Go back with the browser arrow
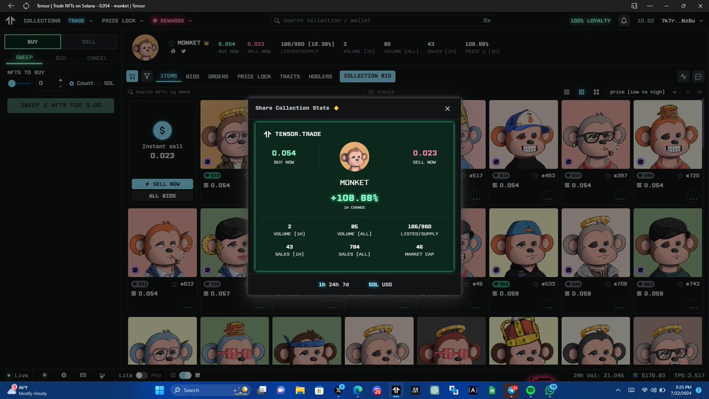Viewport: 709px width, 399px height. [x=11, y=5]
